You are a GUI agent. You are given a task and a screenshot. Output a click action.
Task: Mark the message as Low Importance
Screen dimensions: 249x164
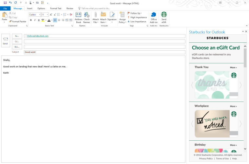click(x=137, y=21)
